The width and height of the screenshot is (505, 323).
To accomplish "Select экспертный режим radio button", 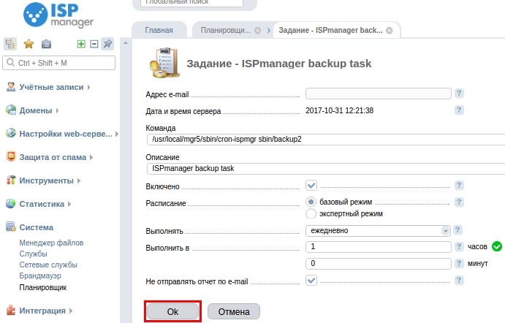I will 311,213.
